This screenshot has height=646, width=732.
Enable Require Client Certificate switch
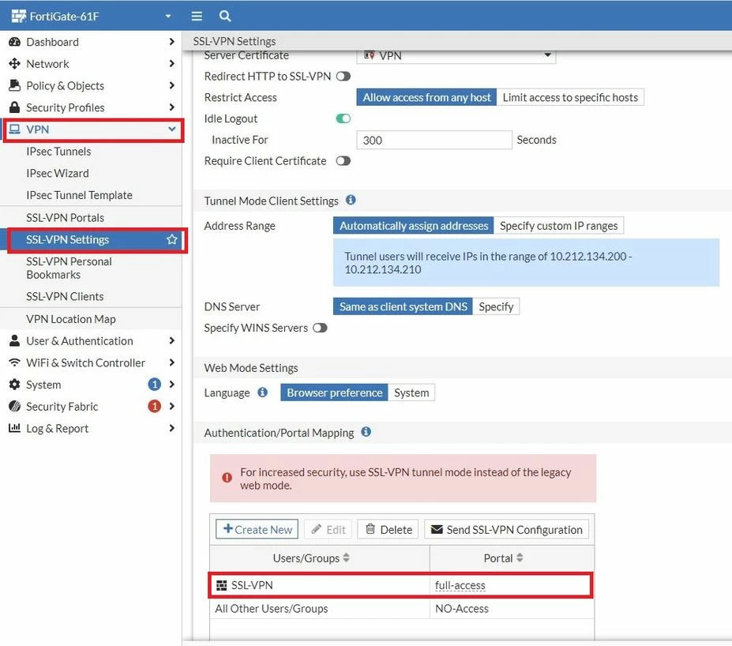(x=343, y=161)
